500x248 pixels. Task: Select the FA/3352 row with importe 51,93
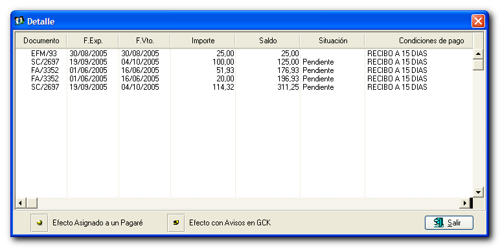coord(244,70)
